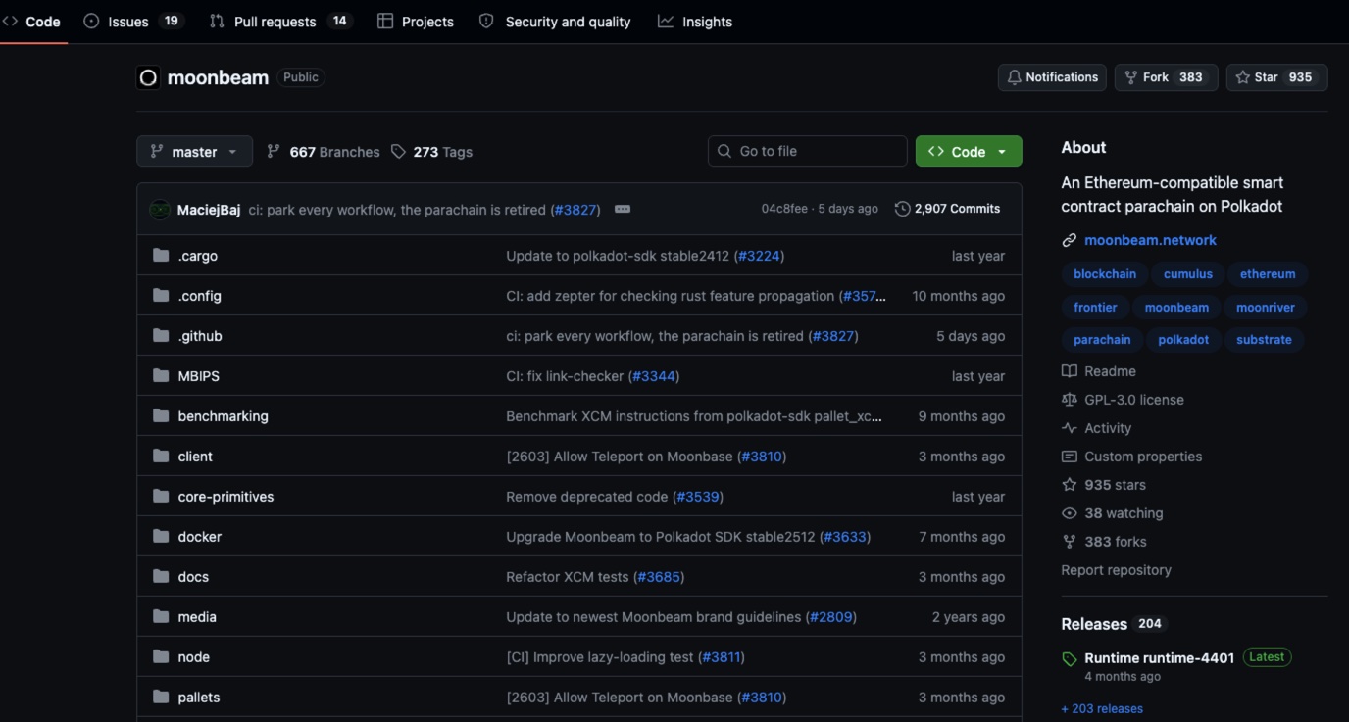This screenshot has height=722, width=1349.
Task: Open the .github directory name
Action: [x=200, y=336]
